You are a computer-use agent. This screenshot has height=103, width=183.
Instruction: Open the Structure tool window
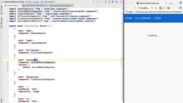coord(1,23)
